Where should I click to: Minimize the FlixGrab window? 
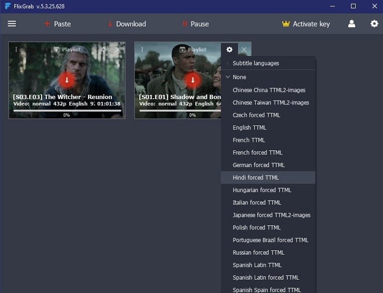(332, 6)
